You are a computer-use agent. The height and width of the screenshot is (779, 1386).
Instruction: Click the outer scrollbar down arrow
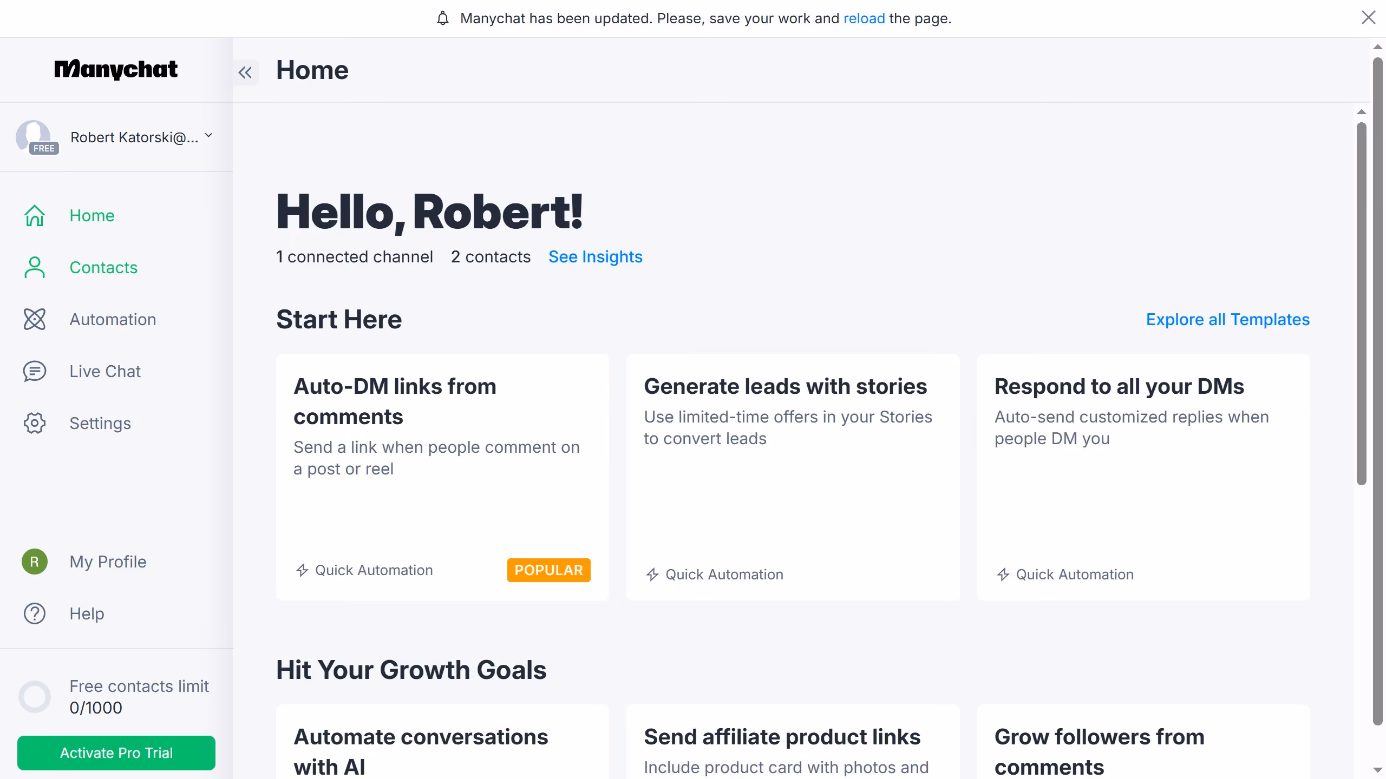[x=1378, y=770]
